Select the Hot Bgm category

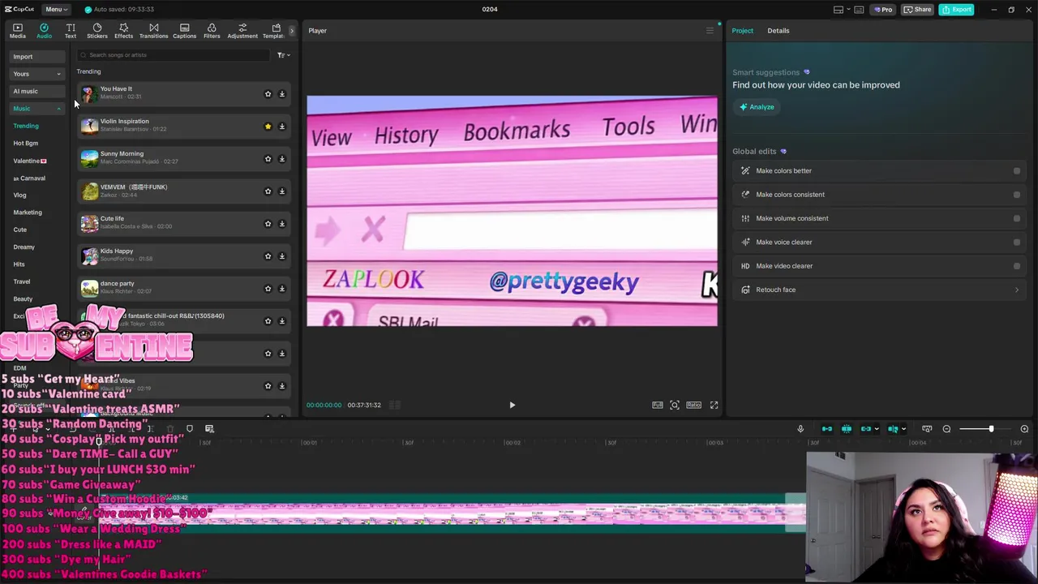(26, 144)
